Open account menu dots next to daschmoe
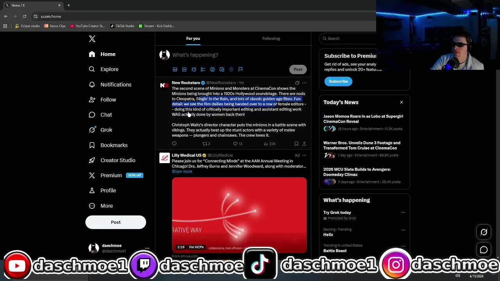 click(x=147, y=248)
